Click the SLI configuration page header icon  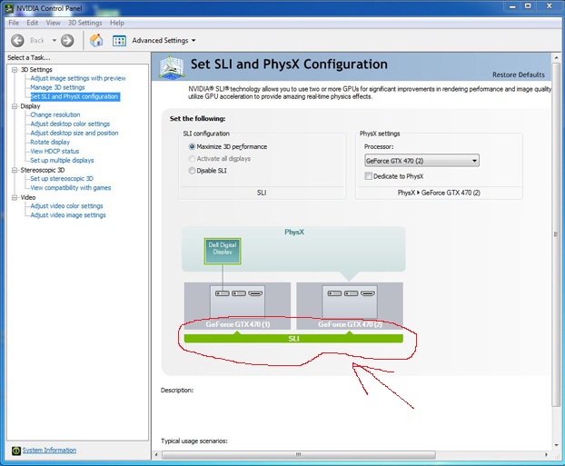point(172,67)
